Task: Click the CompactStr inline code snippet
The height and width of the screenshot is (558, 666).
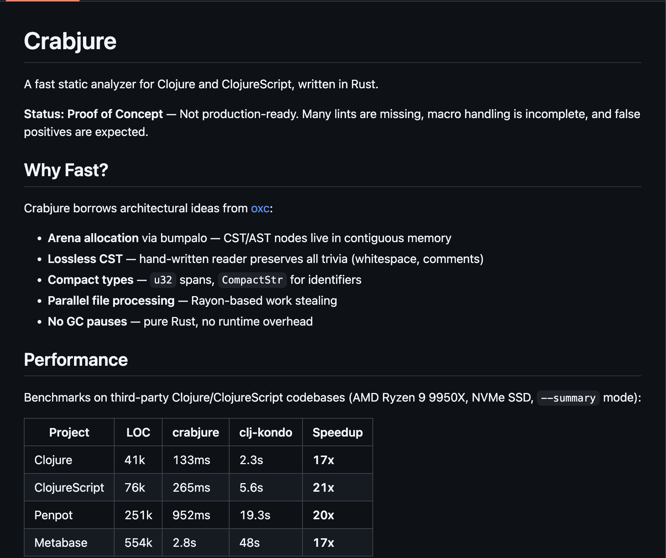Action: pos(252,280)
